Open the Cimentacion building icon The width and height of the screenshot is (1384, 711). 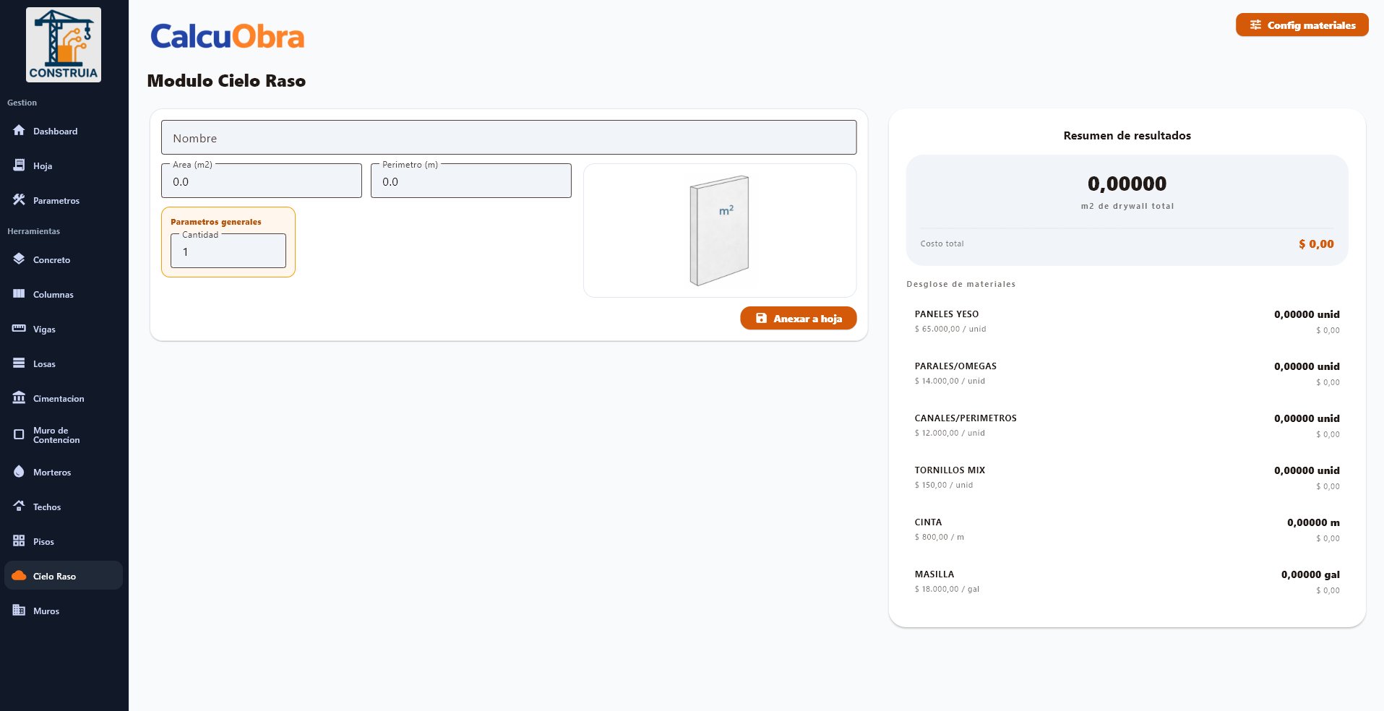[x=19, y=398]
